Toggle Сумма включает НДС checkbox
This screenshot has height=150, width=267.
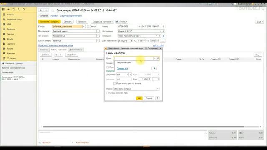(108, 93)
